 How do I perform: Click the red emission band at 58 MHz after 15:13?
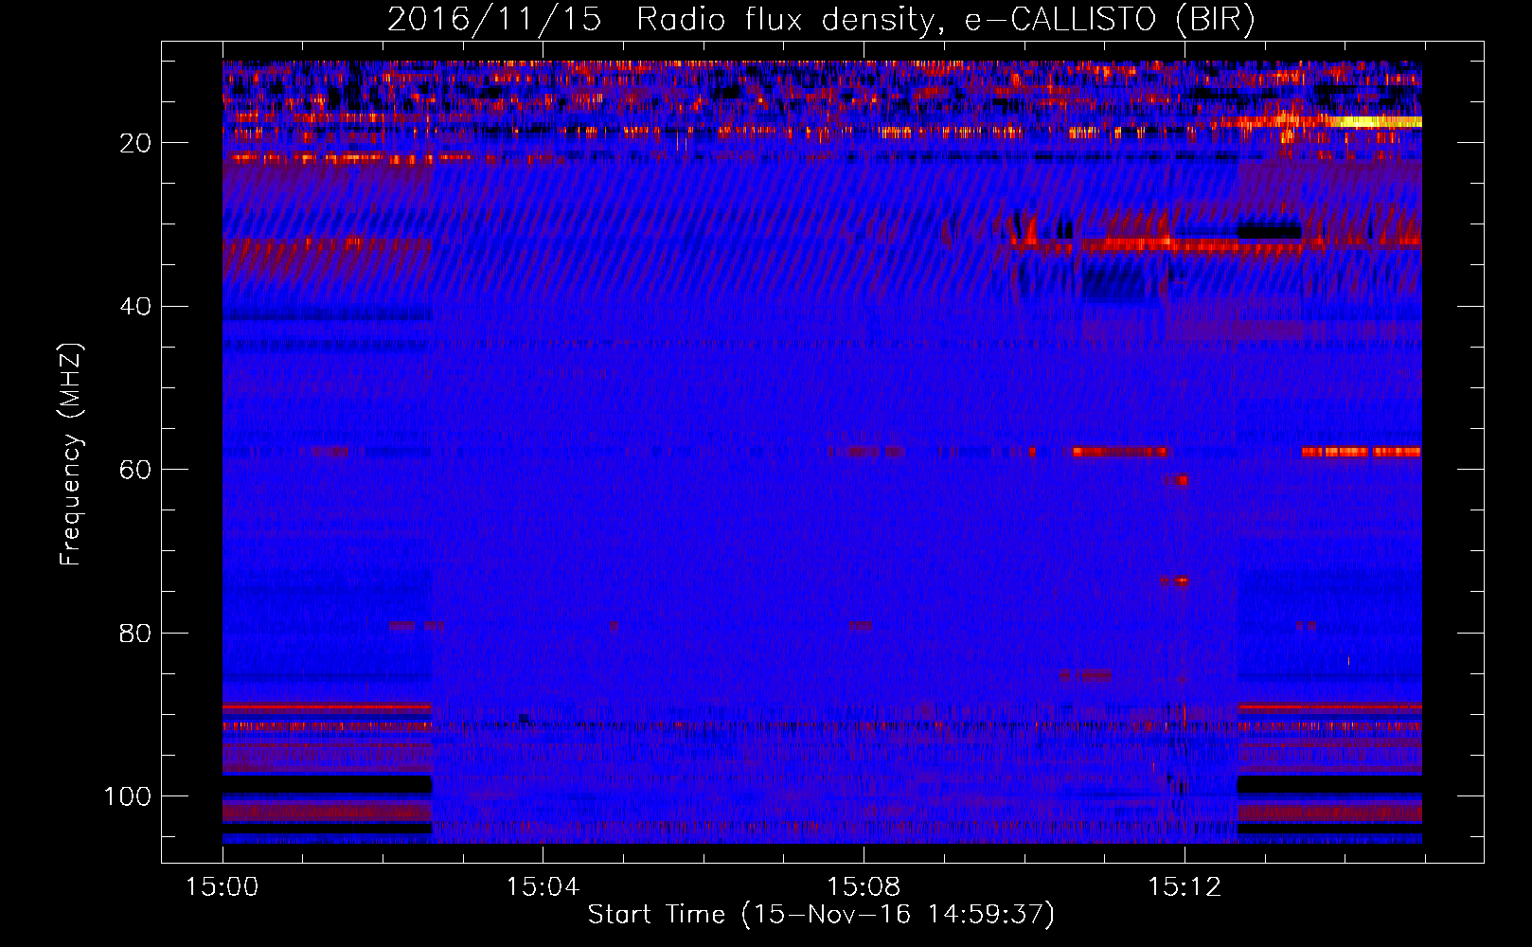(x=1362, y=452)
